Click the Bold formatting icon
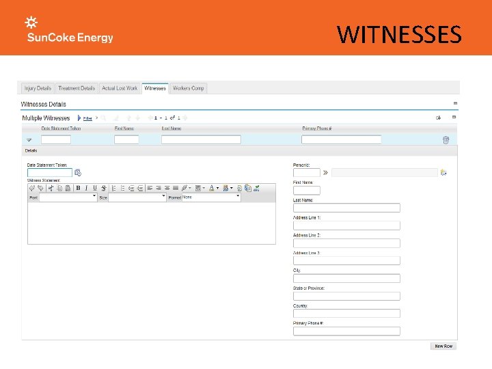 pyautogui.click(x=78, y=188)
